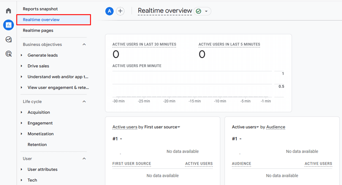The height and width of the screenshot is (185, 342).
Task: Select the Reports bar chart icon
Action: [8, 25]
